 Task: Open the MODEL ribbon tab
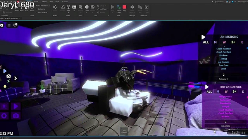(x=36, y=2)
